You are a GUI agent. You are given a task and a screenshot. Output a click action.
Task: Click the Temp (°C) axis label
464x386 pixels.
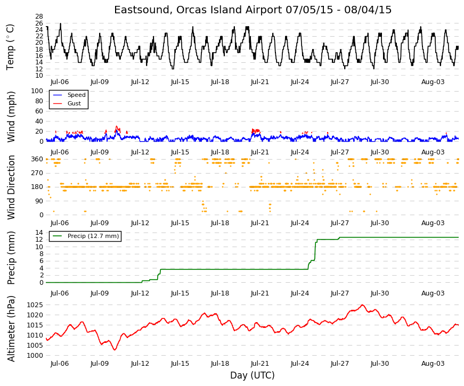pyautogui.click(x=10, y=47)
